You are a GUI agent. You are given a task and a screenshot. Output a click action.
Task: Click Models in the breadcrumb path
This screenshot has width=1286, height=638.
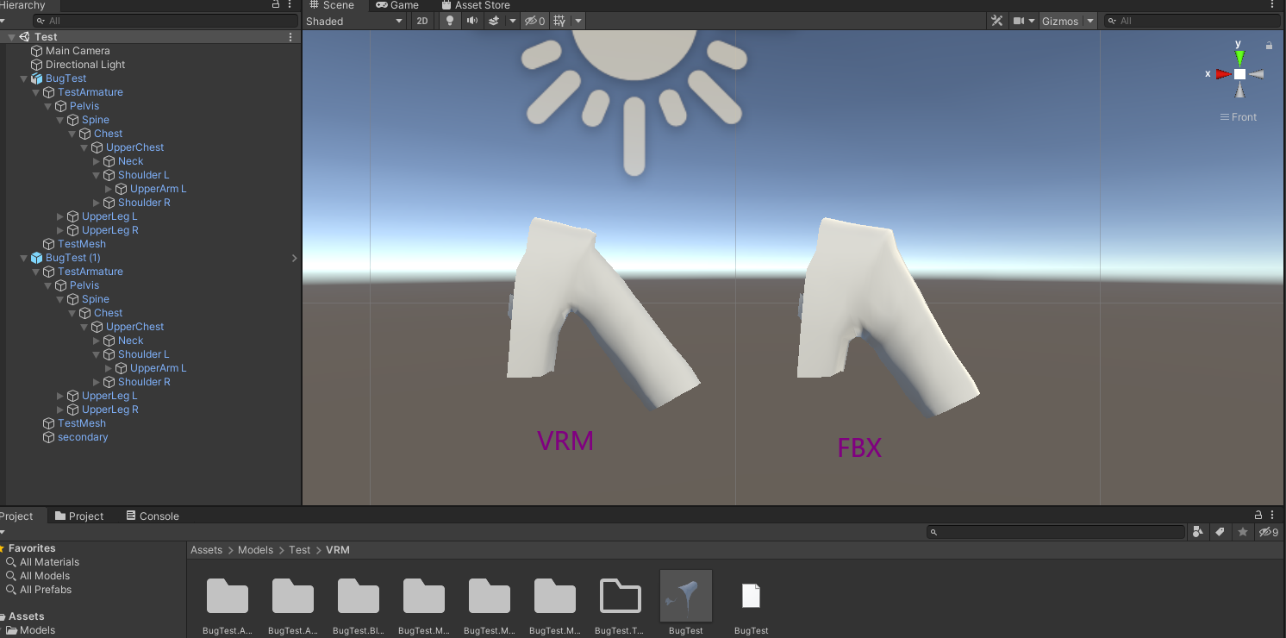point(255,549)
